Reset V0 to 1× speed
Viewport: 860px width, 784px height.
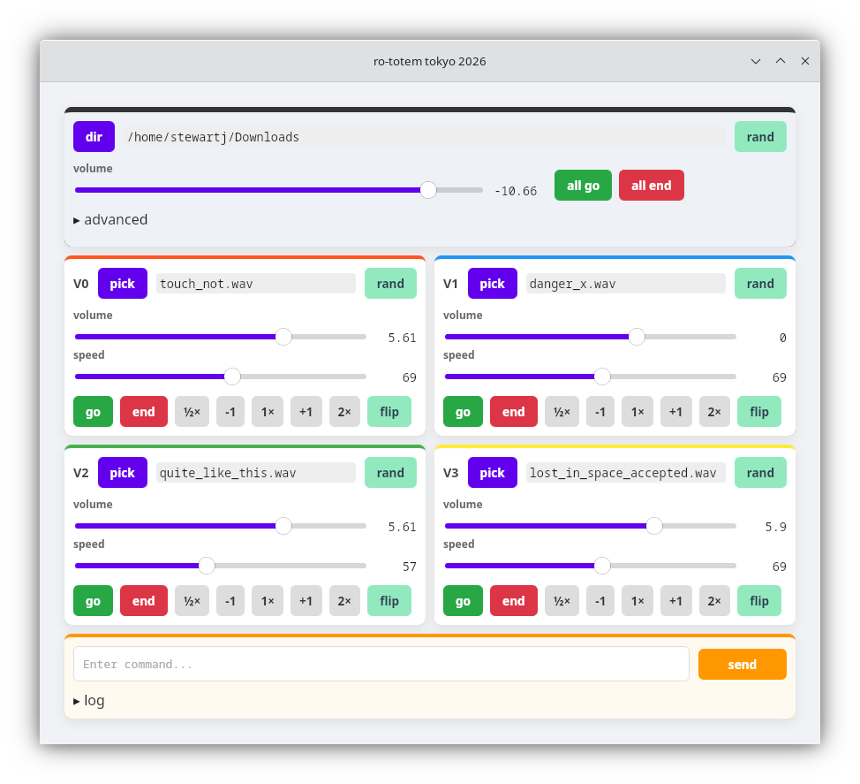[x=268, y=412]
